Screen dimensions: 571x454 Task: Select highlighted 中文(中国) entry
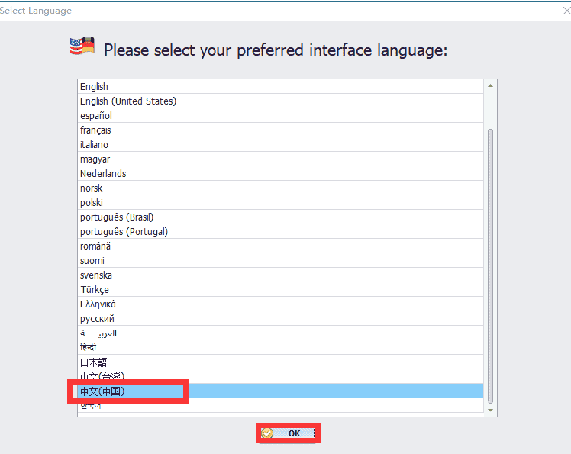[x=102, y=391]
